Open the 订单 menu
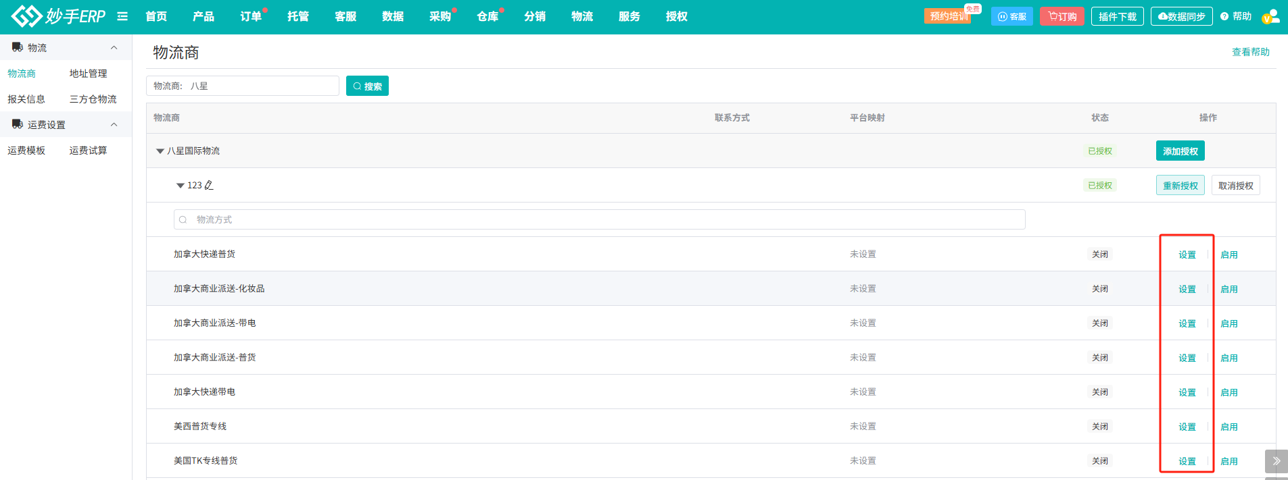Screen dimensions: 1288x480 pos(251,16)
